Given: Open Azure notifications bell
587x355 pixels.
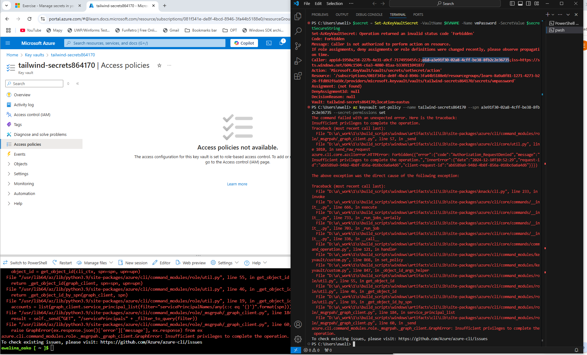Looking at the screenshot, I should coord(282,43).
